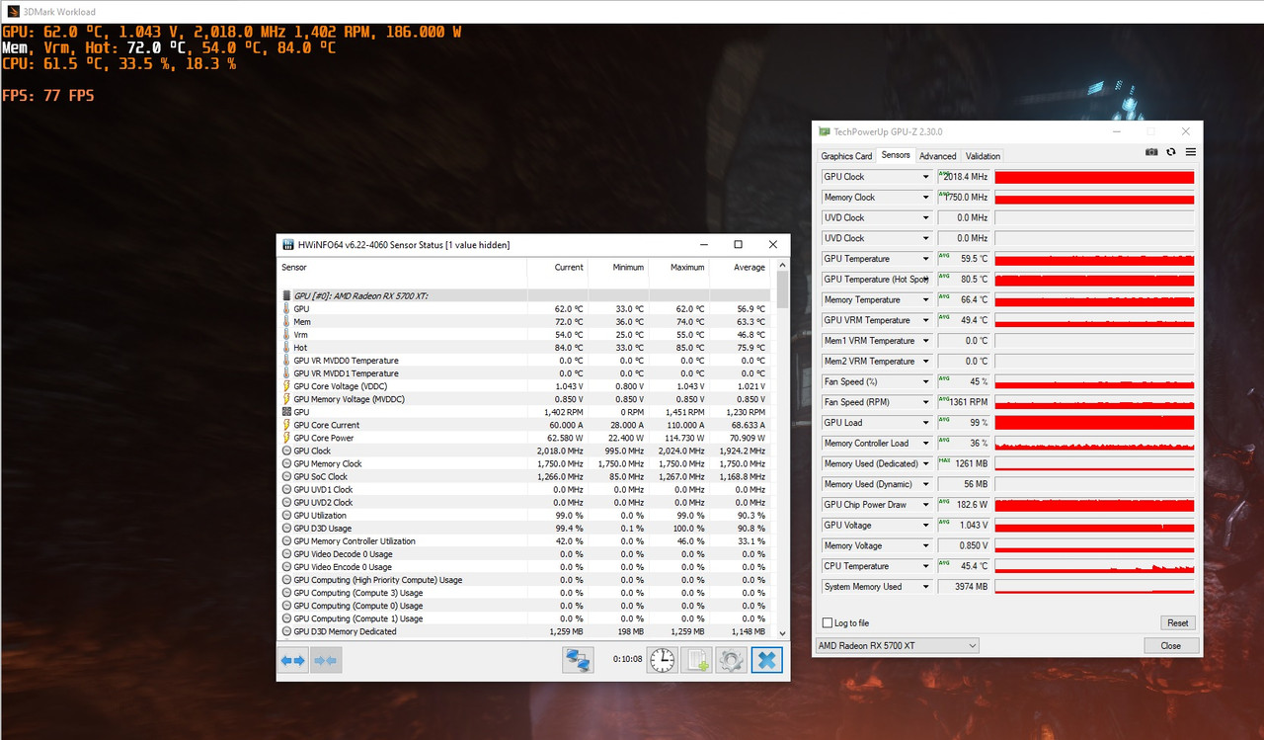Click thermometer icon beside Vrm row

pos(286,335)
